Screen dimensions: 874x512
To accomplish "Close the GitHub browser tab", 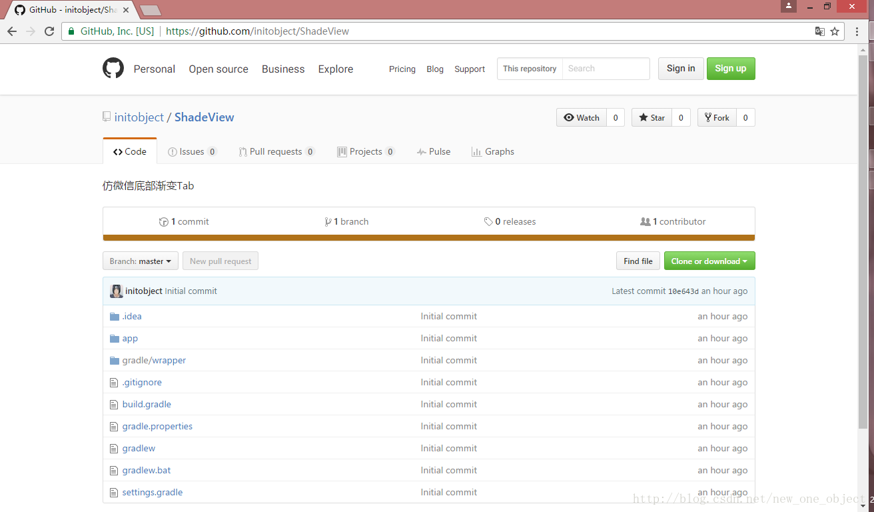I will [x=126, y=10].
